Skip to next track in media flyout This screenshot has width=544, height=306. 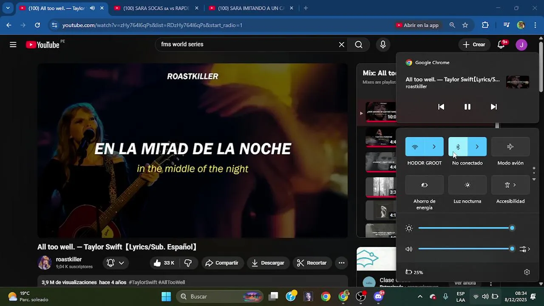493,107
